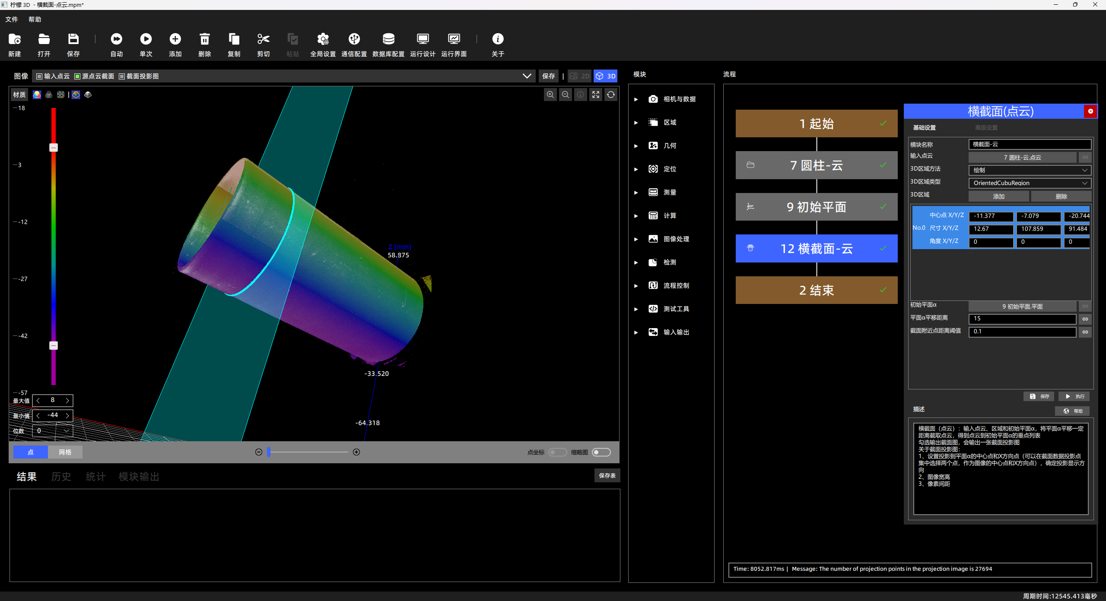Viewport: 1106px width, 601px height.
Task: Select the rainbow color material icon
Action: 37,95
